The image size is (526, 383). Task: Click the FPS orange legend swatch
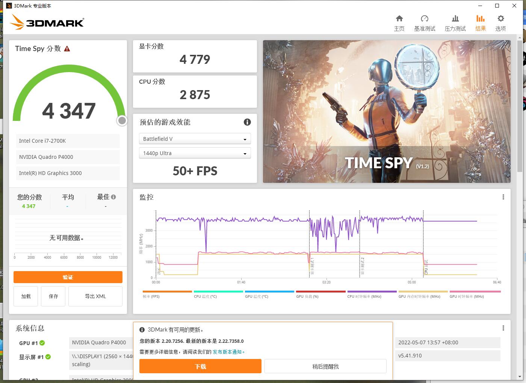(x=167, y=291)
